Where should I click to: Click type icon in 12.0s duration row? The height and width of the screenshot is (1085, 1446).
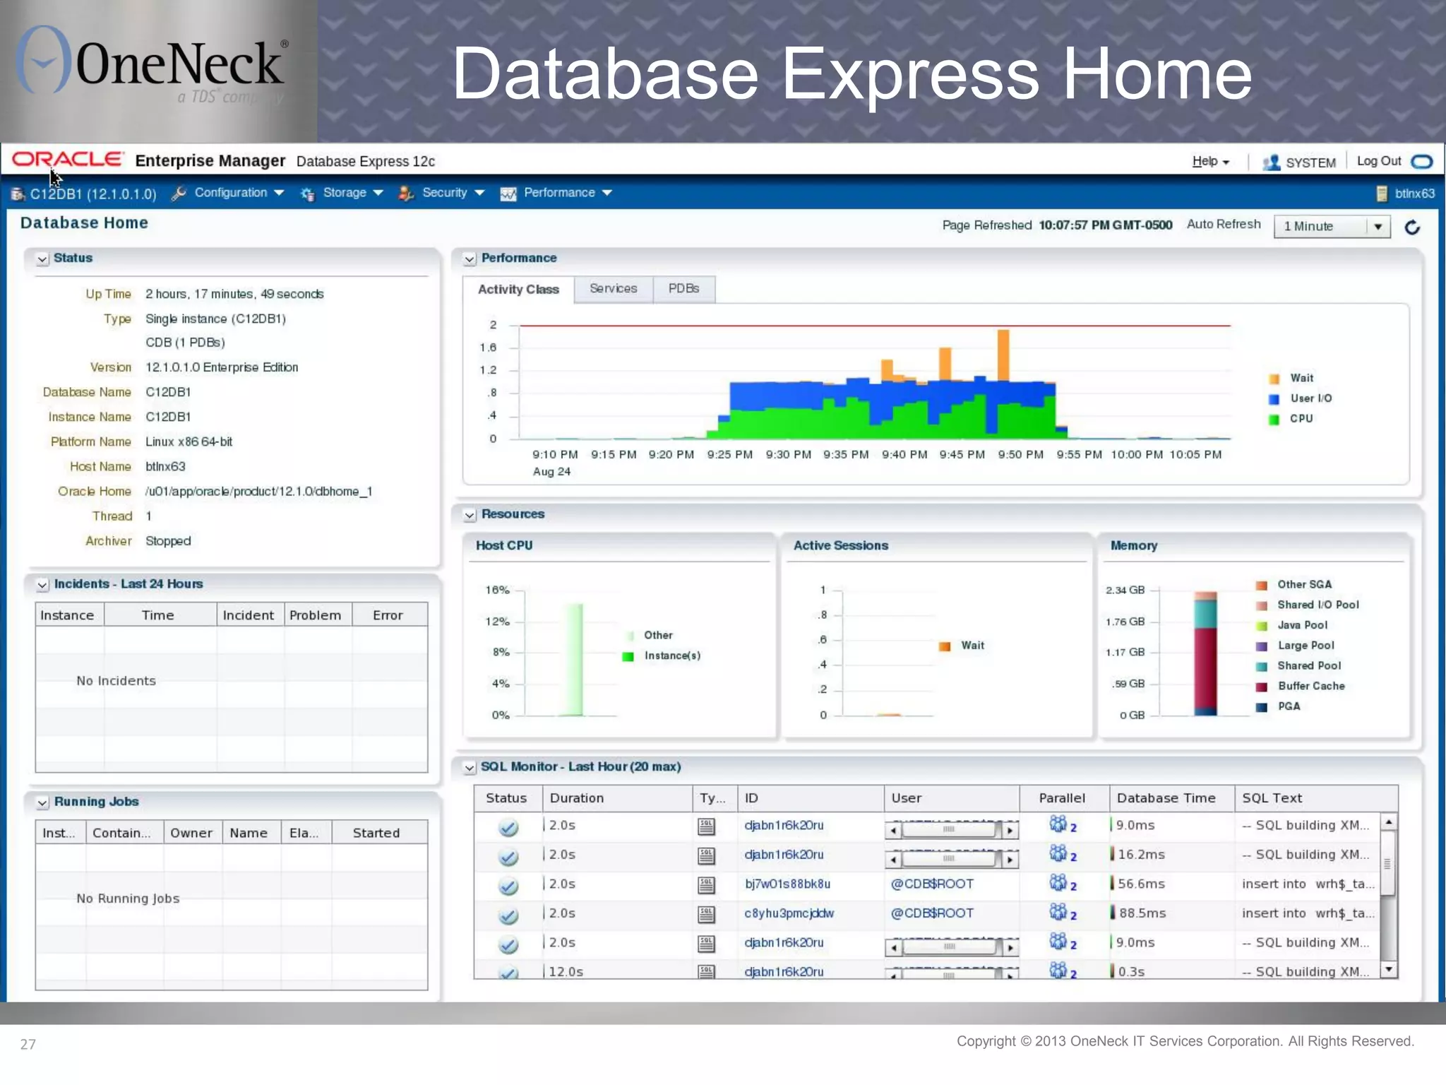click(706, 971)
